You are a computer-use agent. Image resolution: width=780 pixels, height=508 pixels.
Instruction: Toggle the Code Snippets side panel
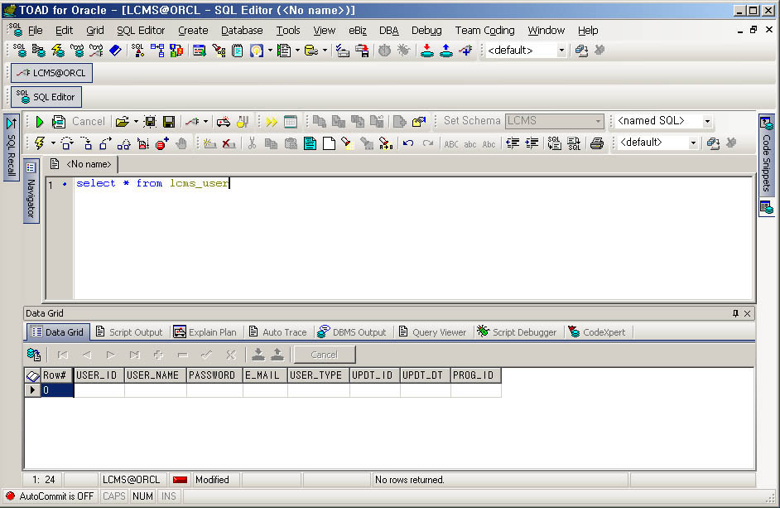tap(767, 156)
